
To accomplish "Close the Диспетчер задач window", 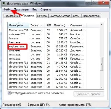I will tap(104, 3).
